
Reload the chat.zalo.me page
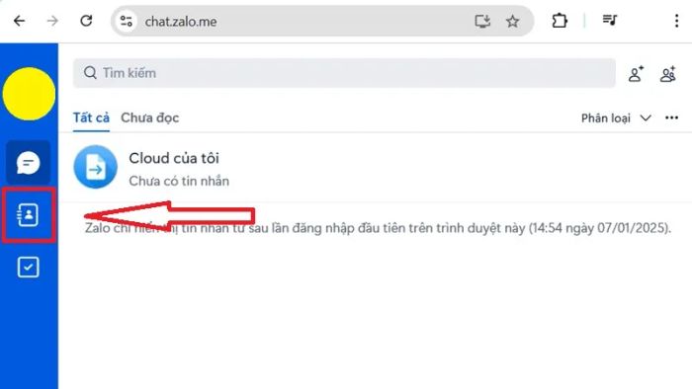[86, 21]
